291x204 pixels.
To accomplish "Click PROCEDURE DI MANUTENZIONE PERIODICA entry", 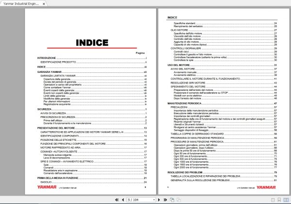I will (197, 142).
